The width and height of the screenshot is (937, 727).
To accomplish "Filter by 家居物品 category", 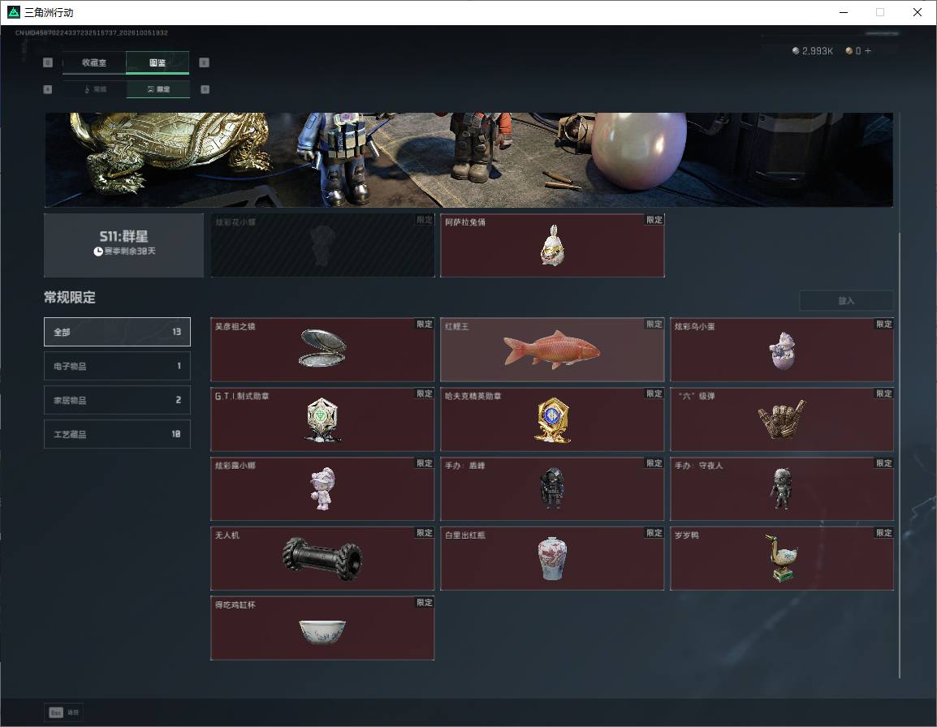I will coord(117,400).
